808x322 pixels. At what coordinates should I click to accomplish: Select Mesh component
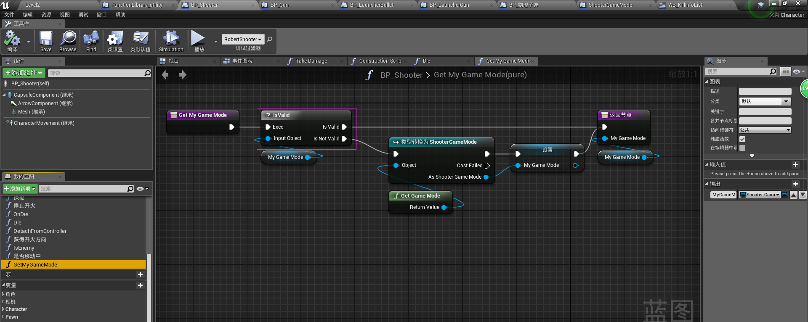[x=31, y=112]
